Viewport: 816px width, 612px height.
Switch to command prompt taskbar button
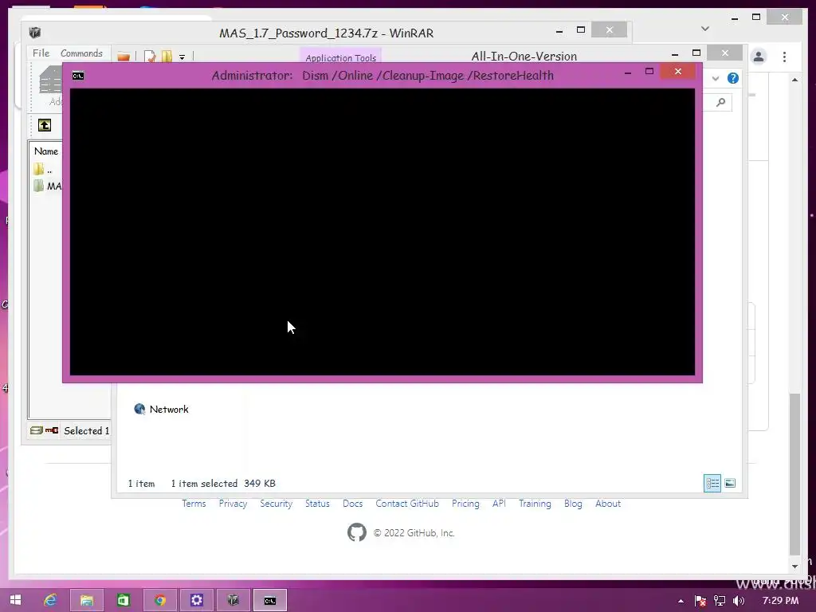tap(269, 600)
